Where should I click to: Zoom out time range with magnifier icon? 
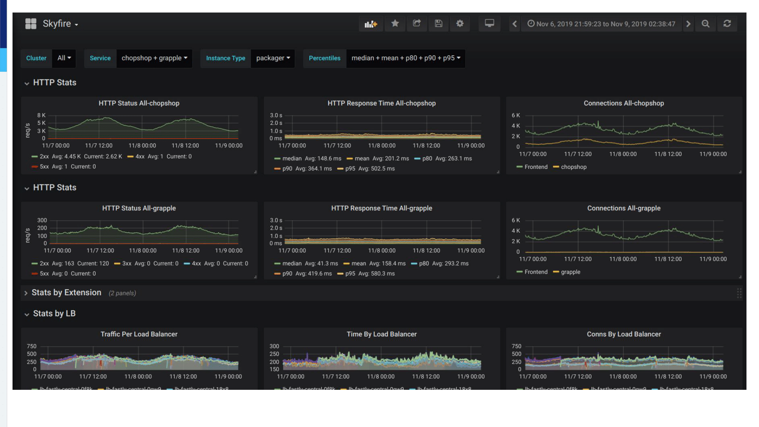pyautogui.click(x=705, y=24)
